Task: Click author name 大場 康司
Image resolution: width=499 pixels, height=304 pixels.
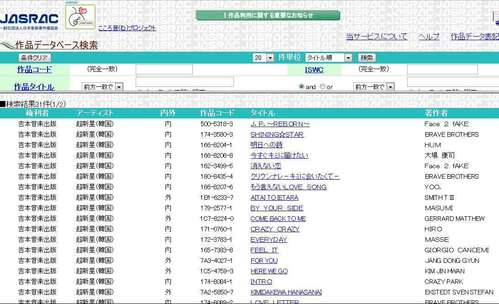Action: [440, 155]
